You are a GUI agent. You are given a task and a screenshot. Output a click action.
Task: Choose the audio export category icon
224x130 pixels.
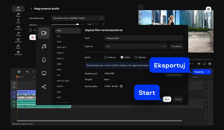pyautogui.click(x=44, y=46)
